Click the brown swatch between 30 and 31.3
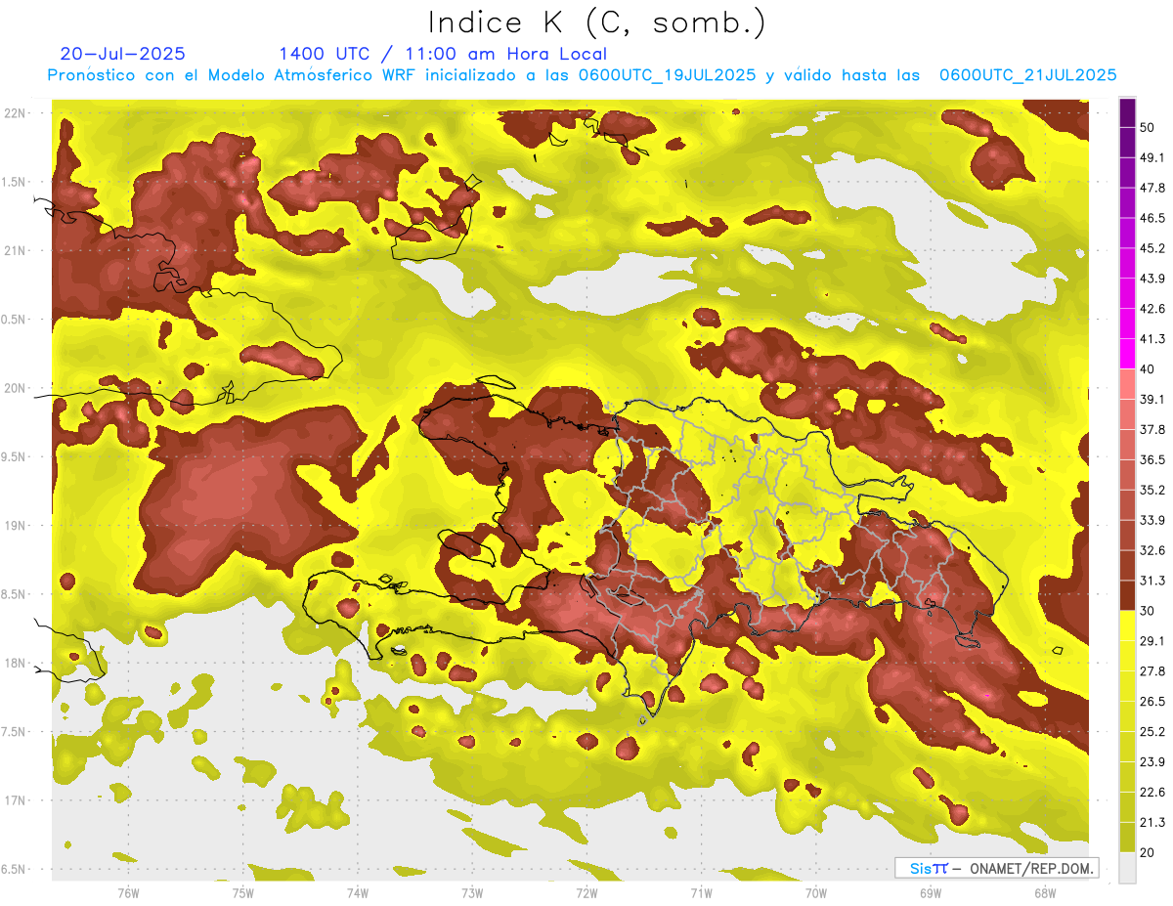 tap(1127, 595)
